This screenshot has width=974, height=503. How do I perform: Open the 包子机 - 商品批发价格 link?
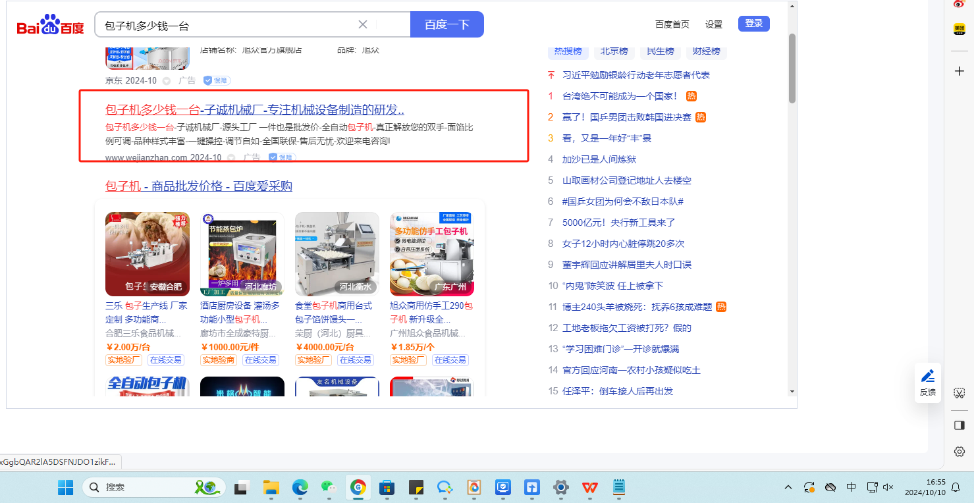(x=198, y=186)
